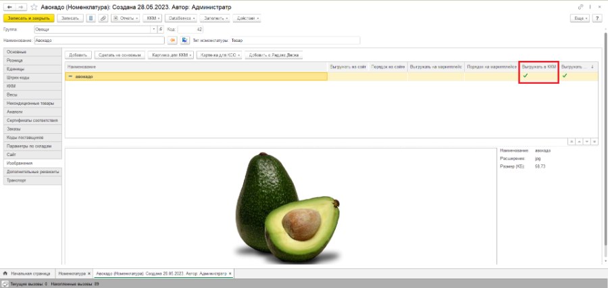Open the ККМ dropdown in the top toolbar
The width and height of the screenshot is (608, 288).
[153, 18]
